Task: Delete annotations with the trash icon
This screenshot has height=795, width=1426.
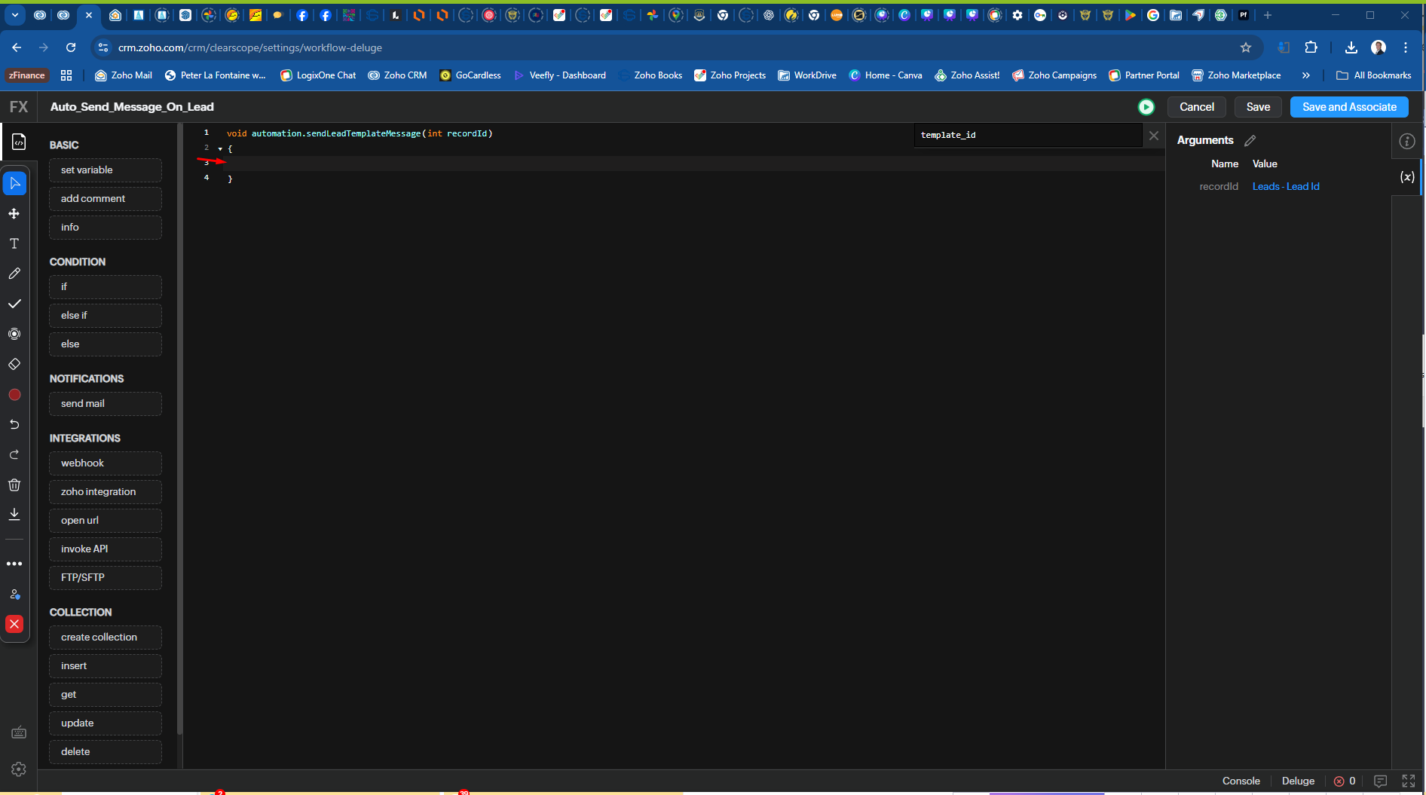Action: click(14, 485)
